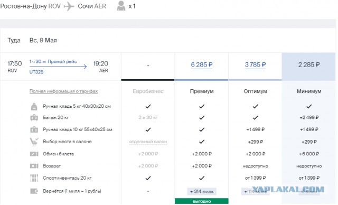The height and width of the screenshot is (205, 338).
Task: Click the hand luggage 10 kg bag icon
Action: click(34, 129)
